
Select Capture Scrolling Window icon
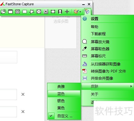[x=46, y=11]
